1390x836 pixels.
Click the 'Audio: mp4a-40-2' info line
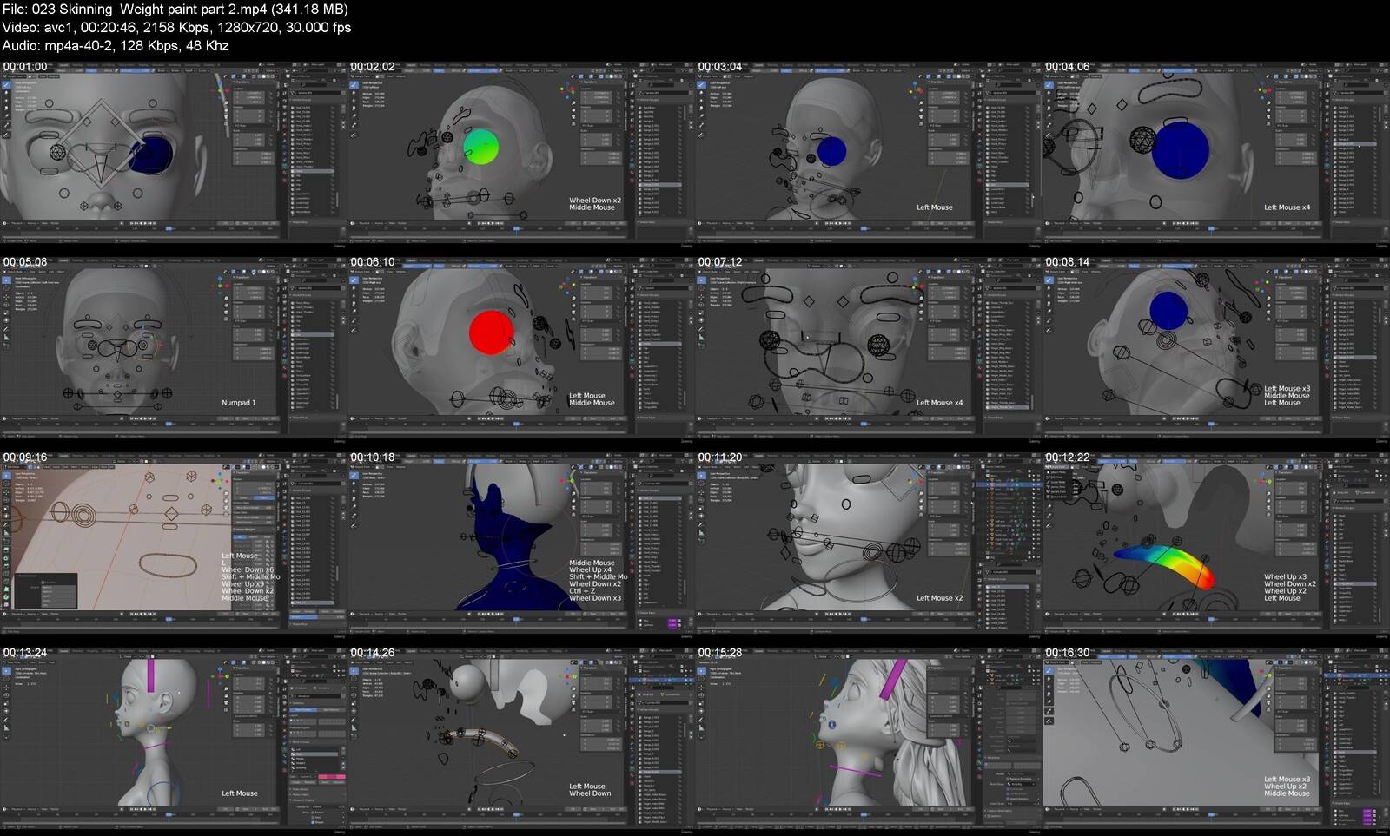pyautogui.click(x=116, y=46)
